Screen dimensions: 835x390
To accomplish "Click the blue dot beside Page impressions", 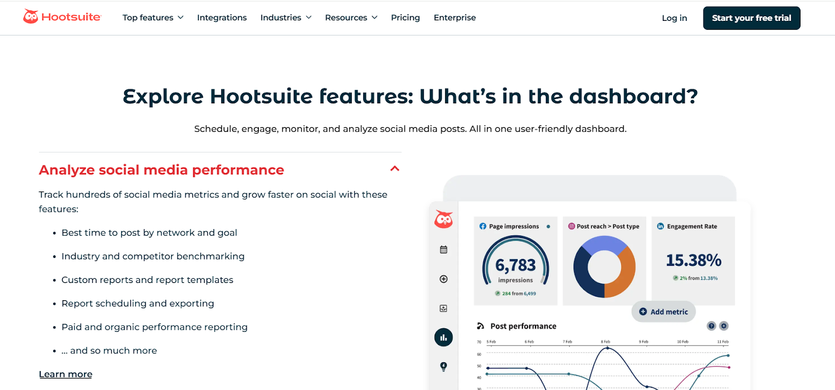I will pos(548,227).
